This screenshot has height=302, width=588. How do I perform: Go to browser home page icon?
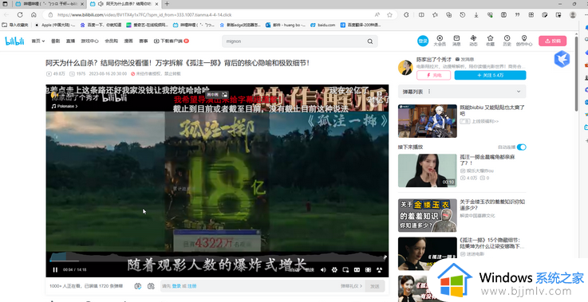click(x=34, y=14)
